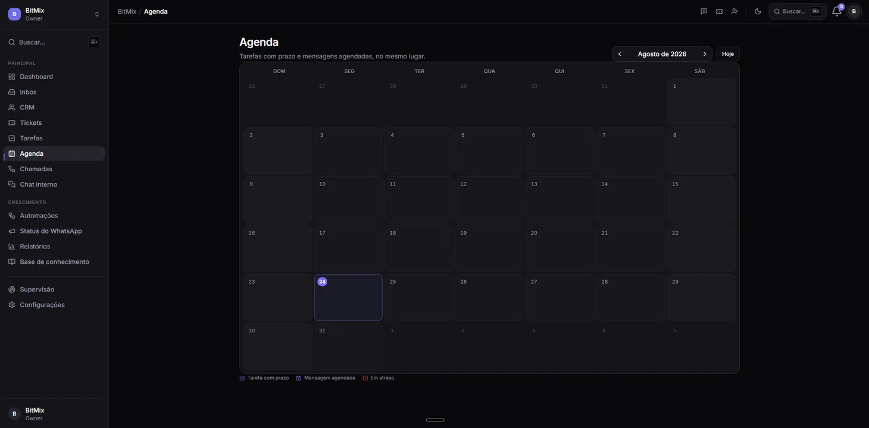The image size is (869, 428).
Task: Click 'Agosto de 2026' month label
Action: coord(662,54)
